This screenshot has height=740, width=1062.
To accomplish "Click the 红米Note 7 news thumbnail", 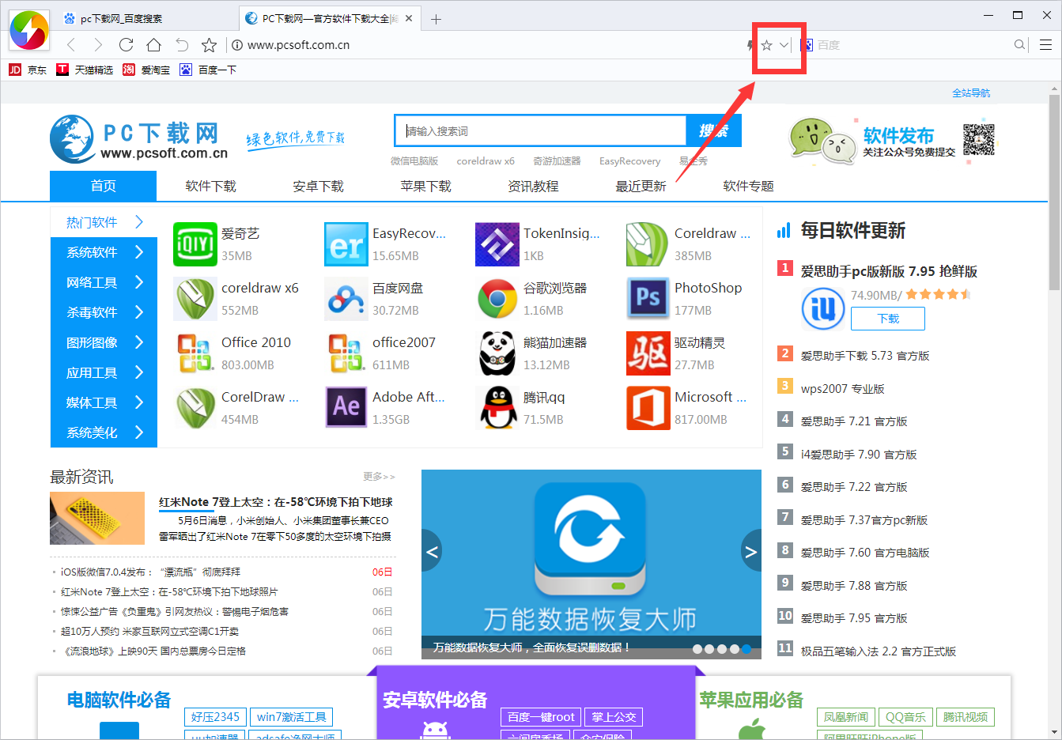I will (x=97, y=518).
